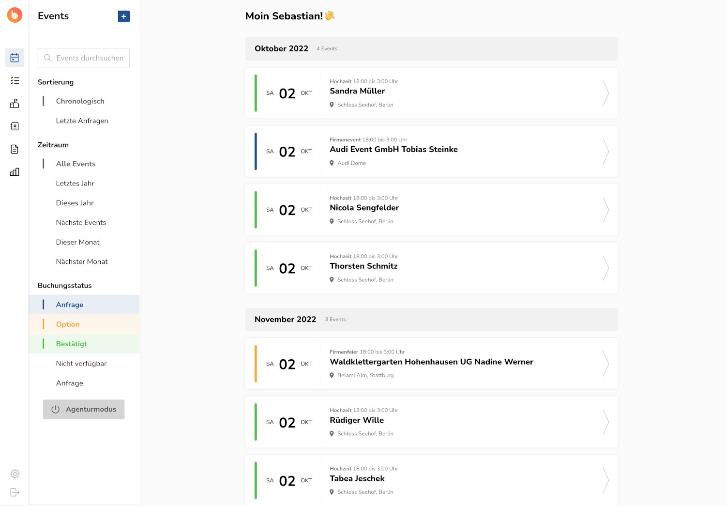Select Nächste Events filter
The image size is (726, 506).
click(81, 223)
